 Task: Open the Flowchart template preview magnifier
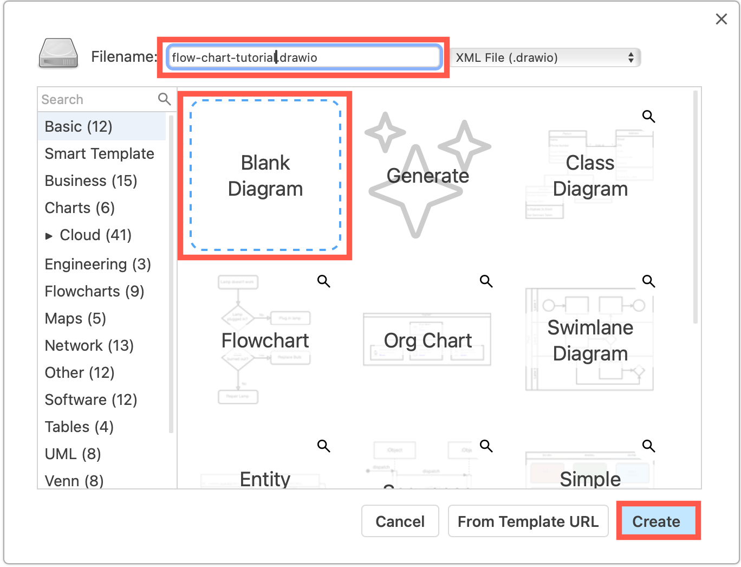click(323, 281)
